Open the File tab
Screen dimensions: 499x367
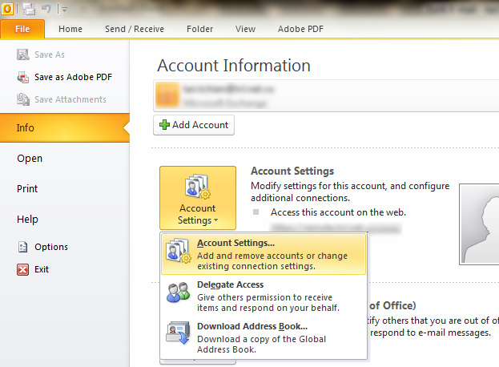click(22, 29)
